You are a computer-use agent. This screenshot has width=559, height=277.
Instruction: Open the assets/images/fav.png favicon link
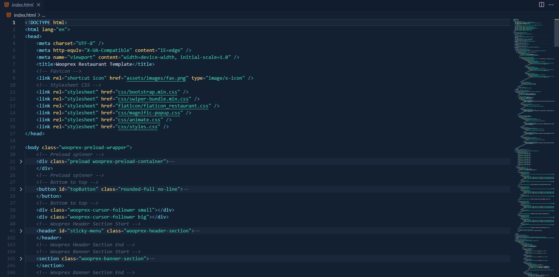pyautogui.click(x=156, y=78)
